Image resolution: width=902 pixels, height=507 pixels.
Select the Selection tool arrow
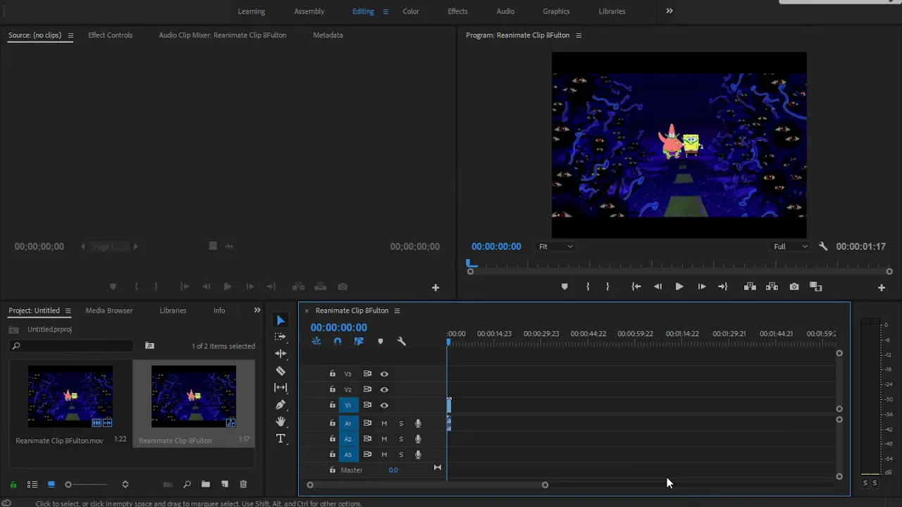pos(280,320)
